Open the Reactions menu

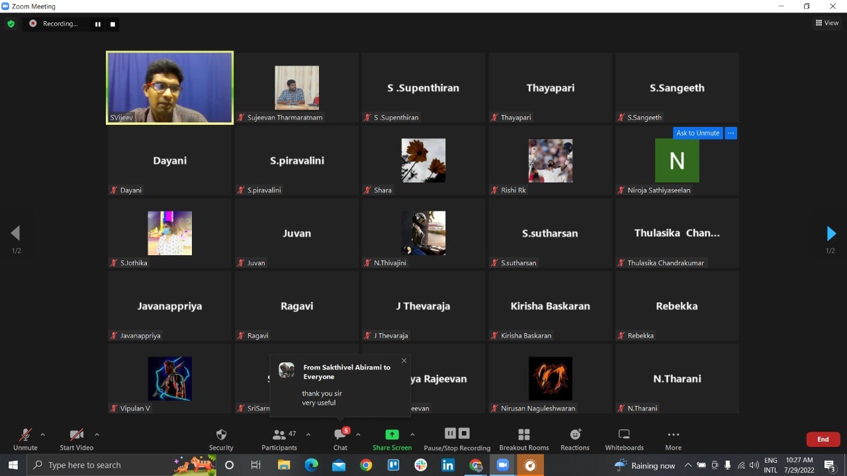coord(575,439)
